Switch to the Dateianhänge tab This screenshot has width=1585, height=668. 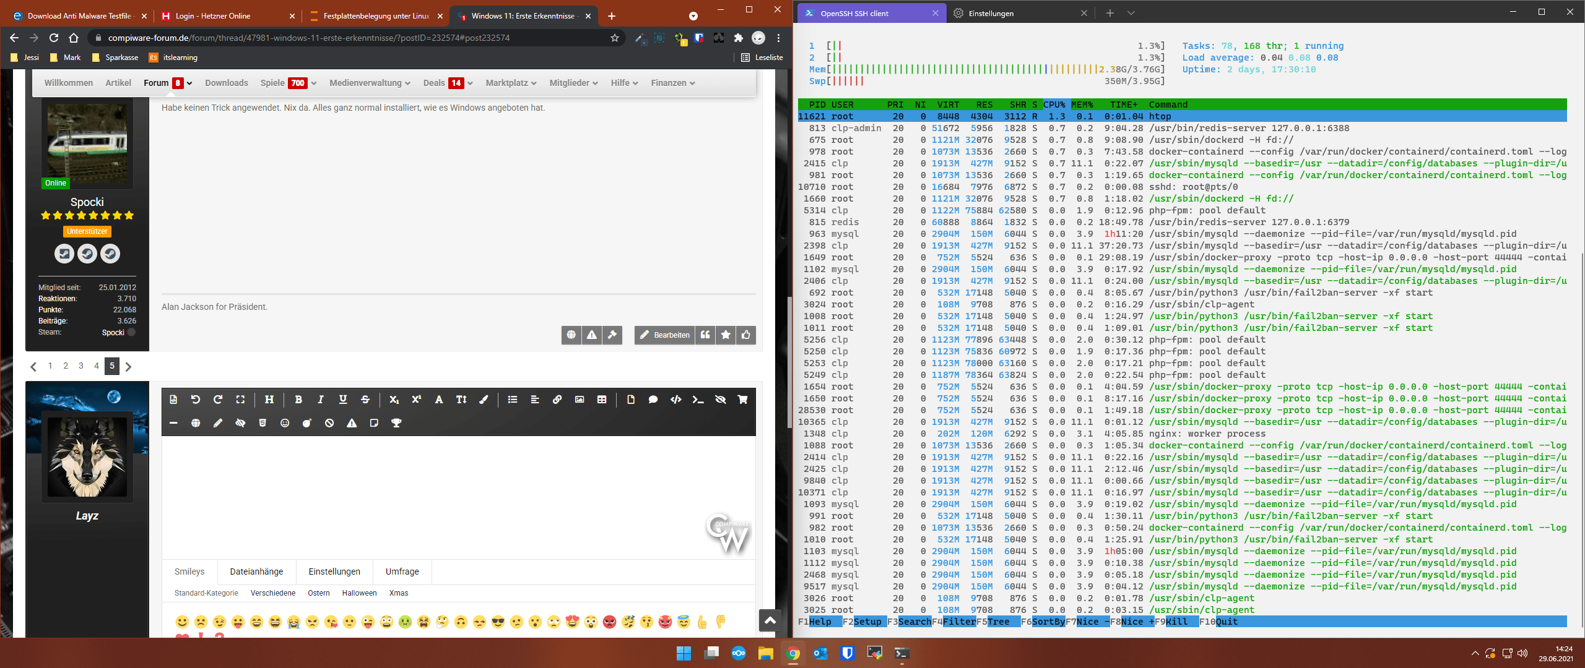256,572
